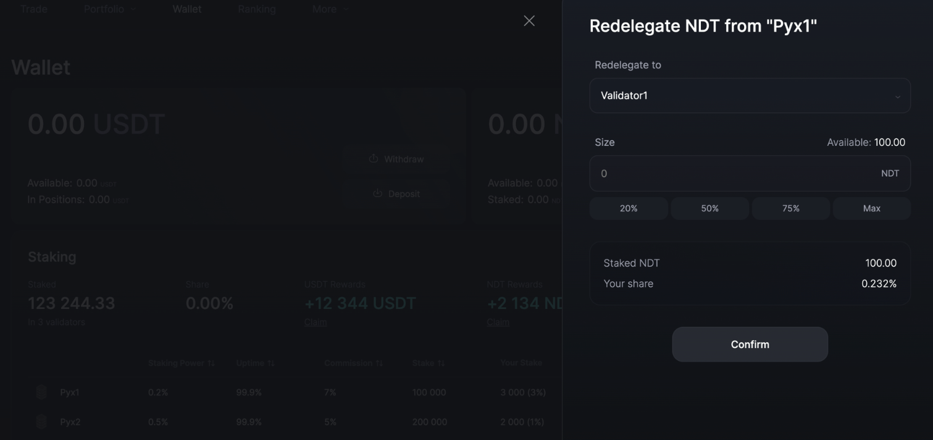933x440 pixels.
Task: Expand the More menu chevron
Action: coord(346,9)
